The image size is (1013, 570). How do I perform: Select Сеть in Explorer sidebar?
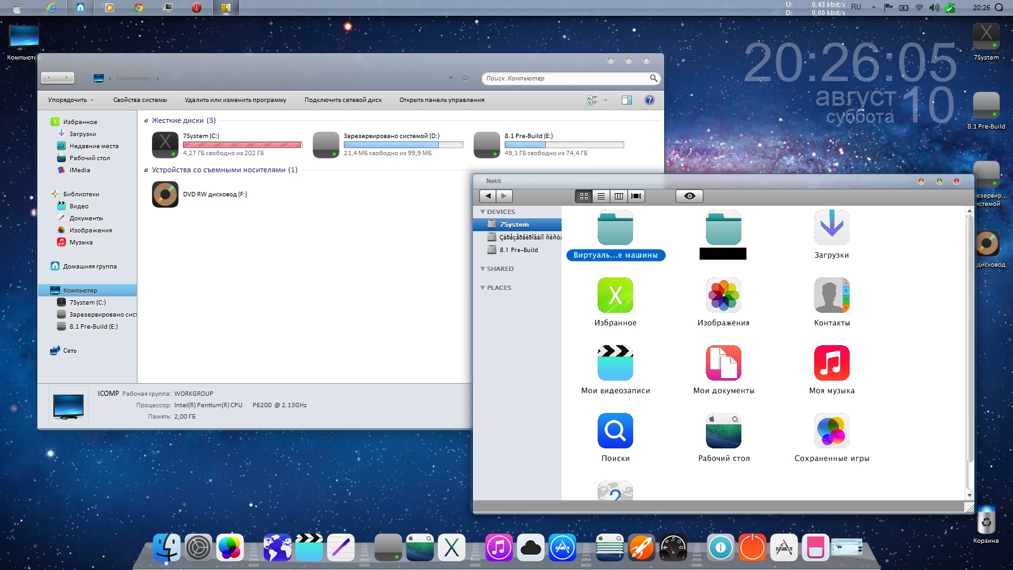pyautogui.click(x=70, y=351)
